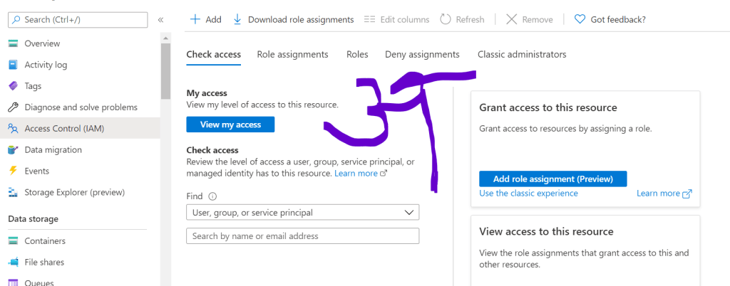Viewport: 730px width, 286px height.
Task: Open Containers icon under Data storage
Action: (13, 241)
